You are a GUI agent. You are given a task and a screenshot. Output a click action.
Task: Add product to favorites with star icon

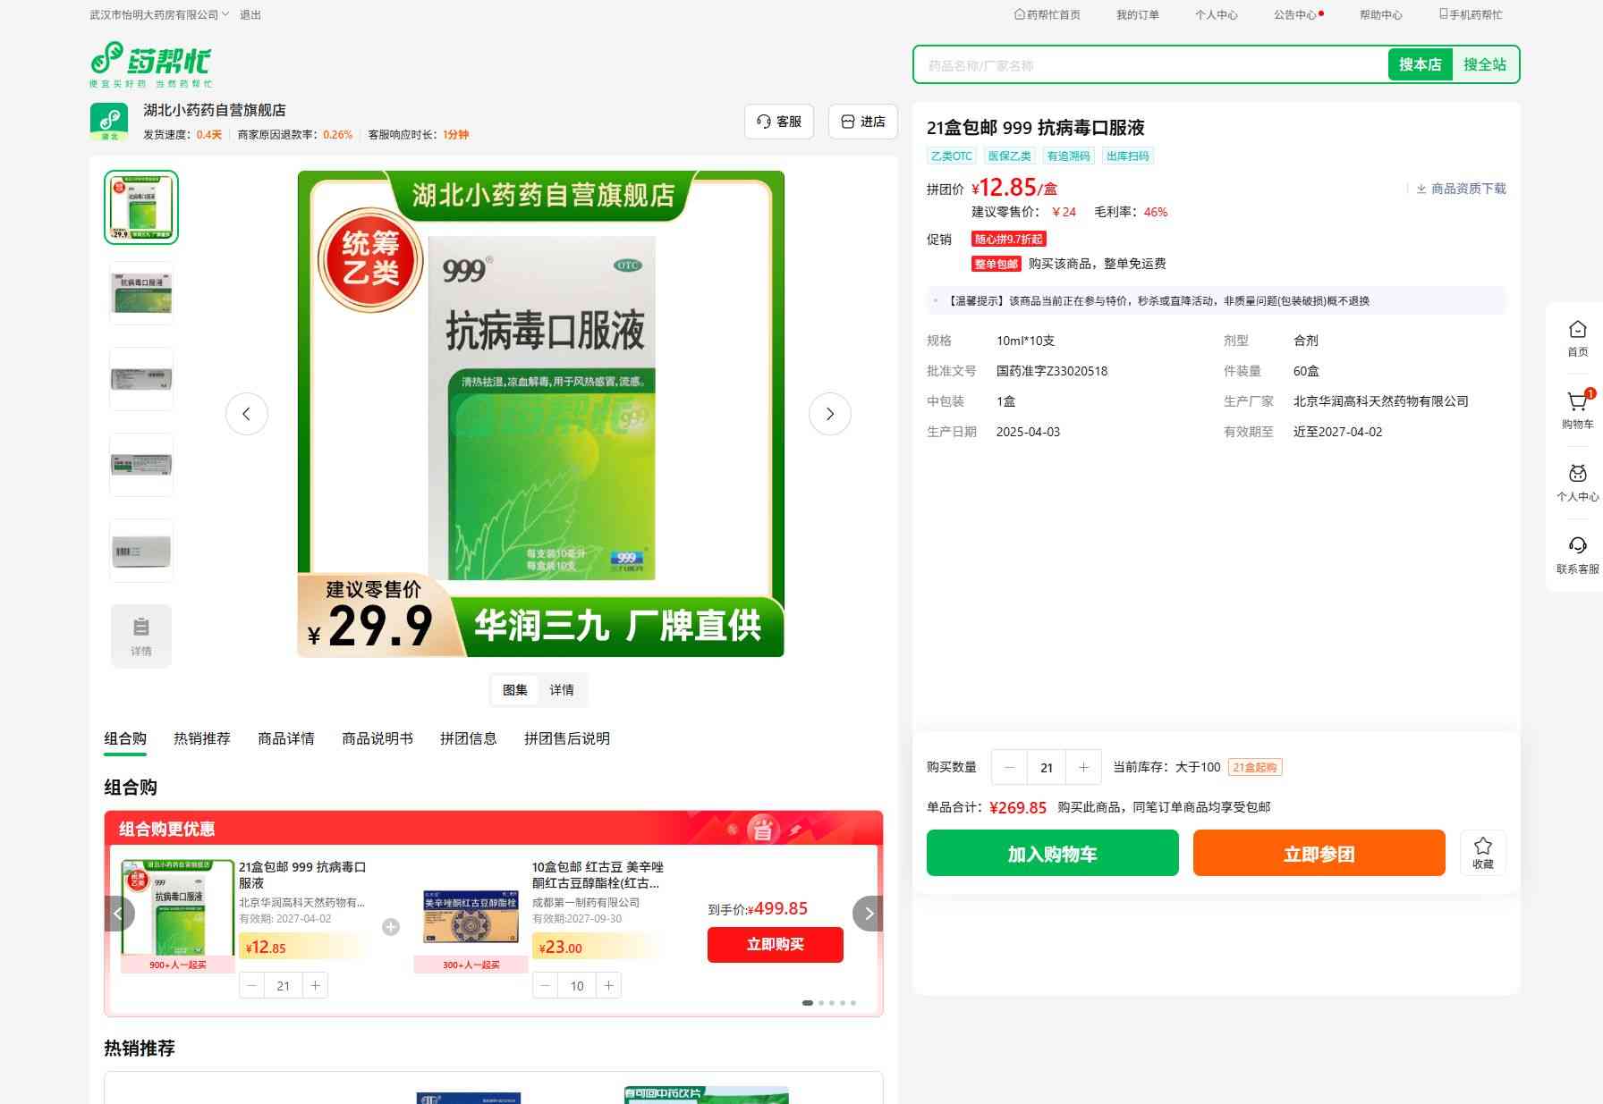[1482, 852]
